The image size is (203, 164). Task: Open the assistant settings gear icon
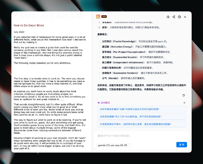point(179,17)
